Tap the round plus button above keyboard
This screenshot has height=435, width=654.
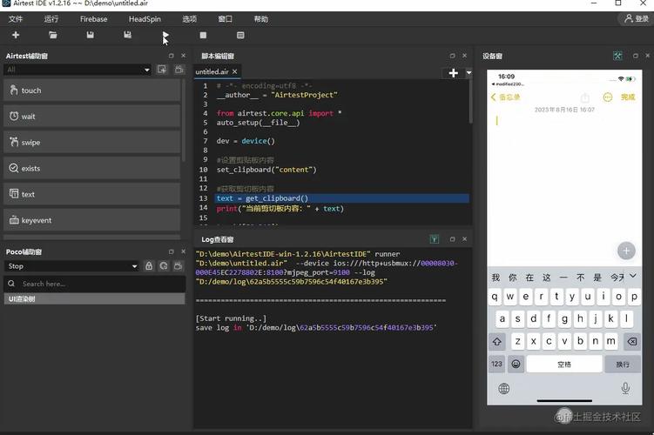[x=626, y=251]
